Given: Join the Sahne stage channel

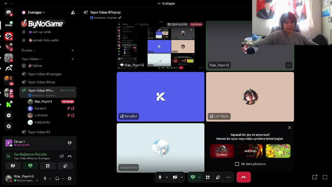Looking at the screenshot, I should tap(48, 66).
